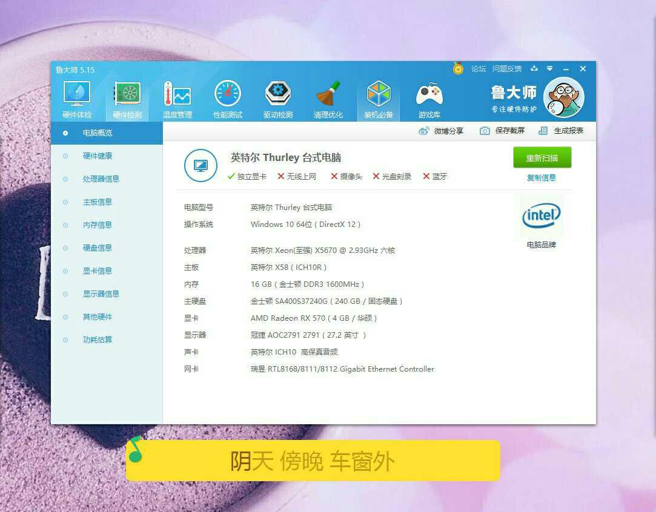Click the 复制信息 copy info link
The width and height of the screenshot is (656, 512).
pos(542,178)
